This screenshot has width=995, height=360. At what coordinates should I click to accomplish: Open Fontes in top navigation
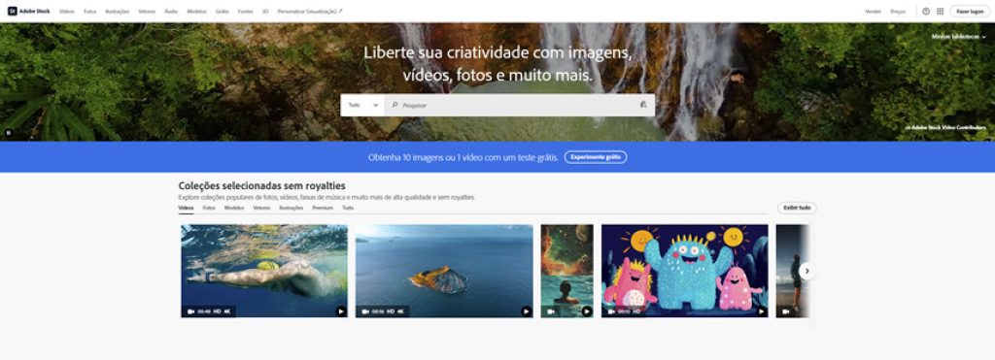(245, 12)
